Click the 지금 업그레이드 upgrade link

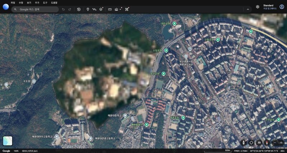point(270,8)
